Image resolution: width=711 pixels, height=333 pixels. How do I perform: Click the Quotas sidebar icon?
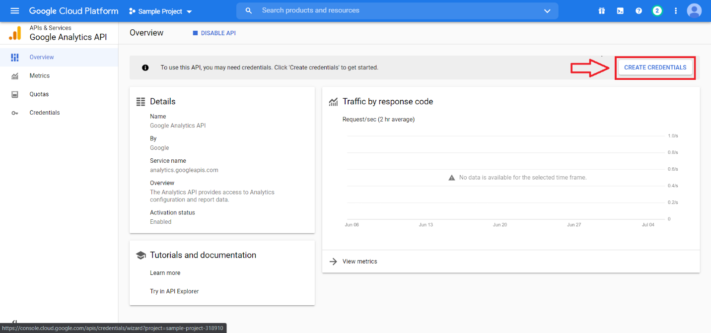(x=15, y=94)
